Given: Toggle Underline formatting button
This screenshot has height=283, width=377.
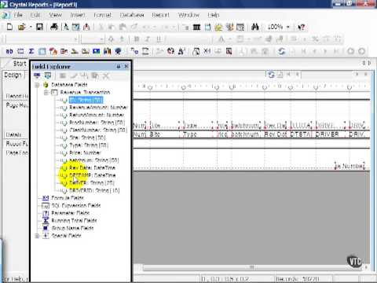Looking at the screenshot, I should [159, 39].
